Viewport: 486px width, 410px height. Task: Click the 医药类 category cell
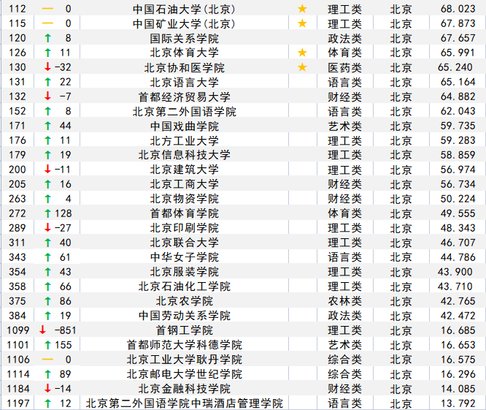click(344, 67)
